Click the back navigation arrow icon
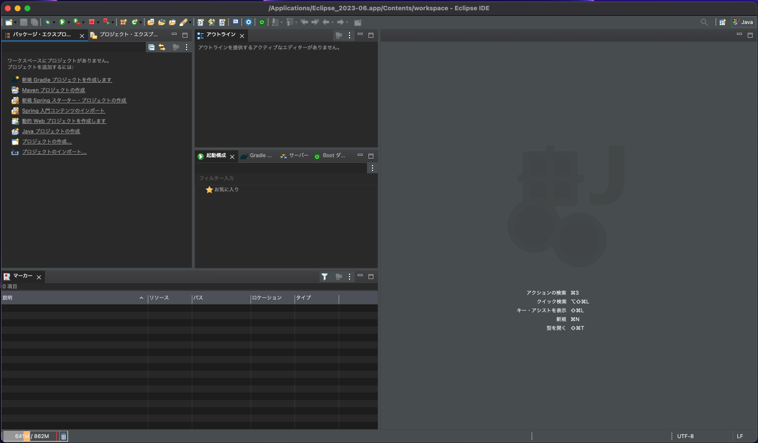The height and width of the screenshot is (443, 758). [326, 22]
